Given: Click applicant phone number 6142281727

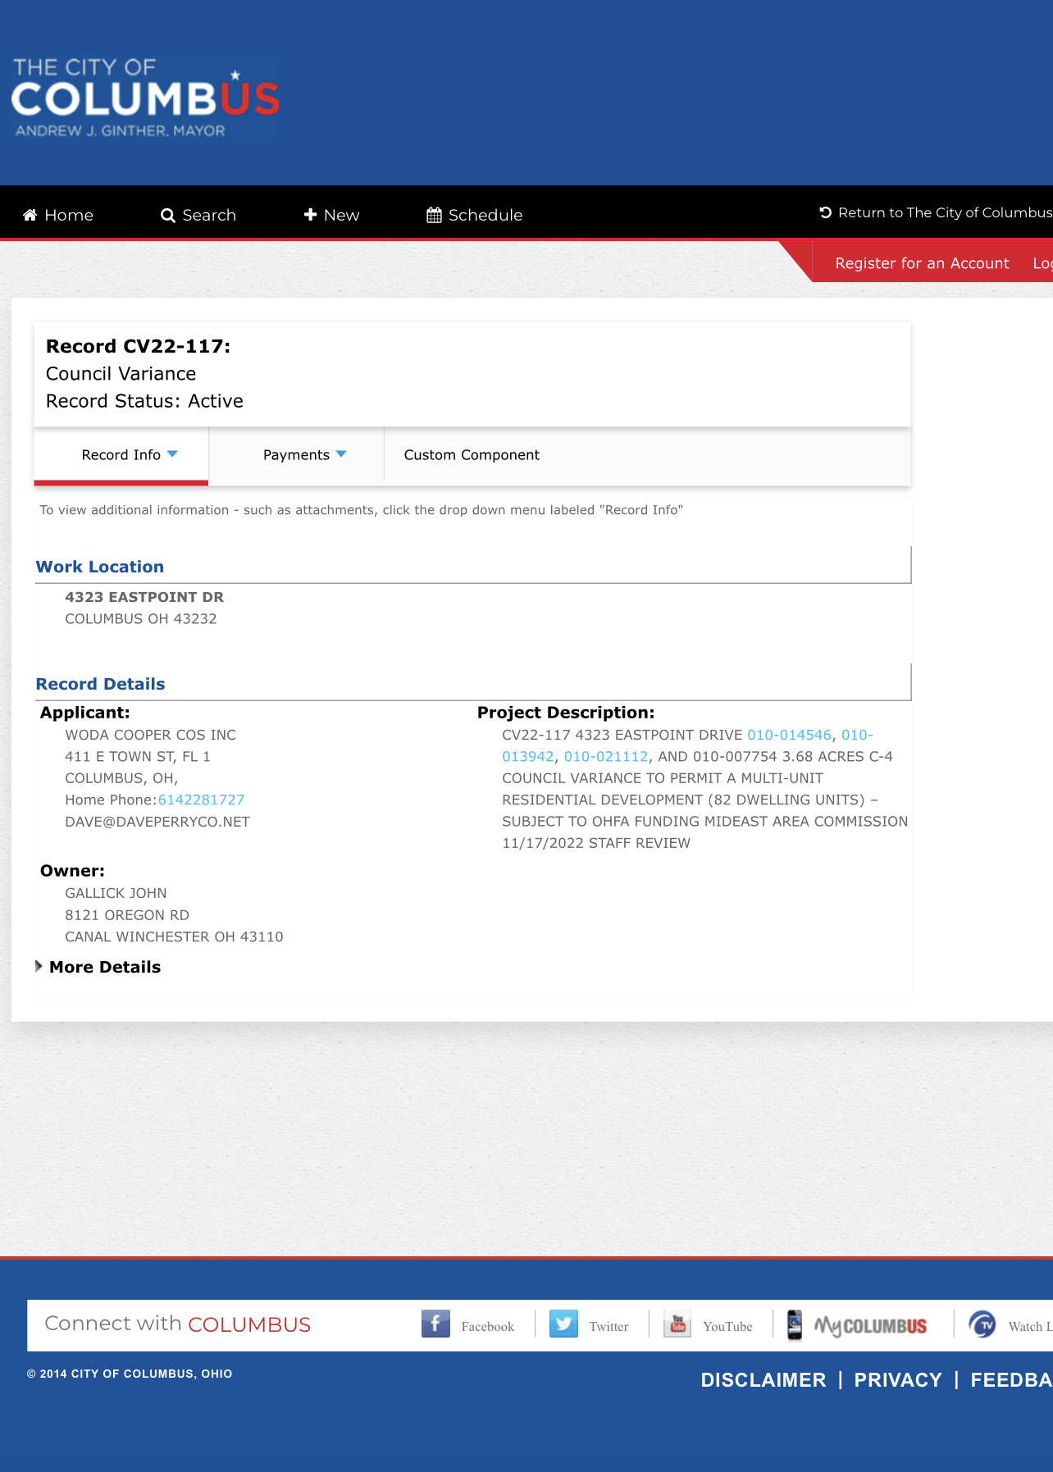Looking at the screenshot, I should pyautogui.click(x=201, y=800).
